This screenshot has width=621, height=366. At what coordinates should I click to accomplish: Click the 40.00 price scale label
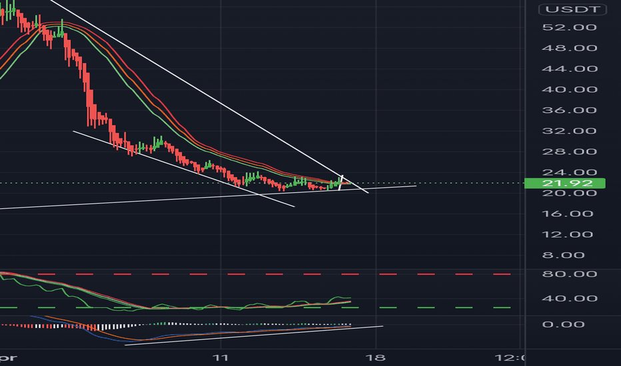pos(569,89)
